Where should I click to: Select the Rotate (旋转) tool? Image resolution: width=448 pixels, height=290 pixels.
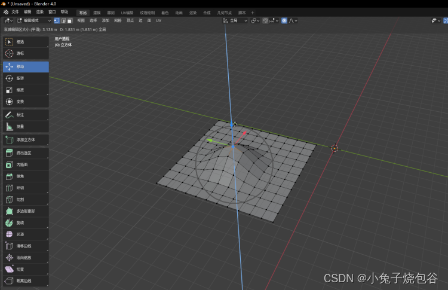point(26,78)
